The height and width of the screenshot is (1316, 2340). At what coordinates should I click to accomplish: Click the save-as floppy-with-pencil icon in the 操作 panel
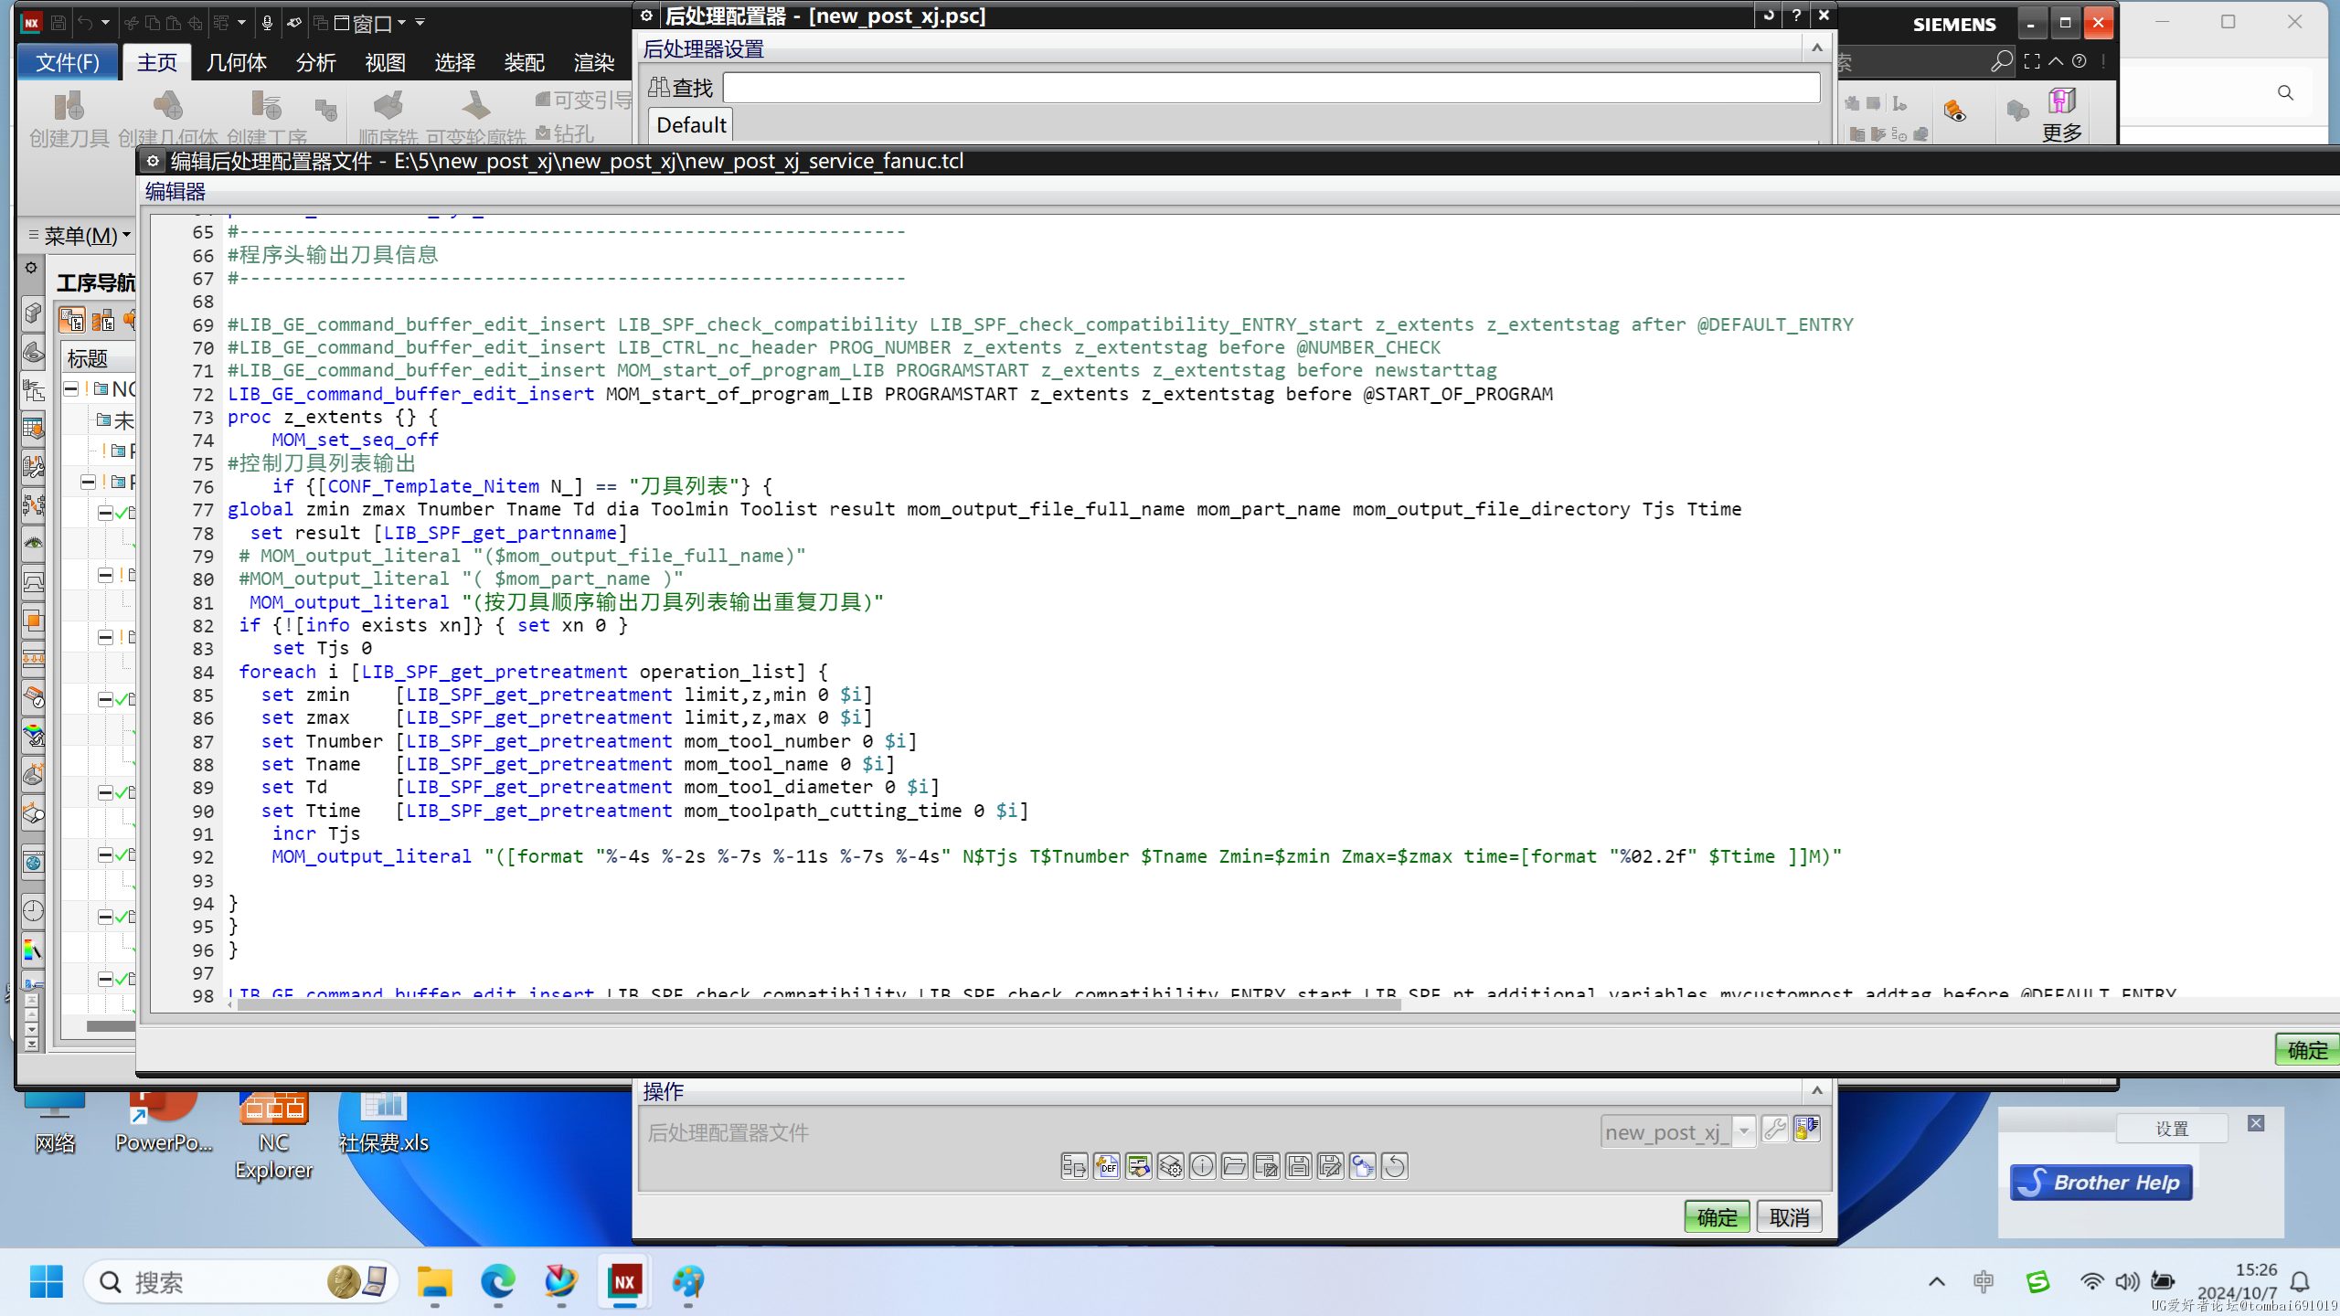1330,1166
